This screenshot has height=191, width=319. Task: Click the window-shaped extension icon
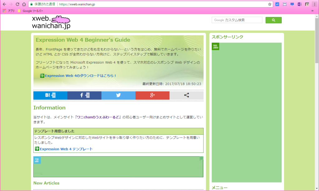(x=307, y=4)
